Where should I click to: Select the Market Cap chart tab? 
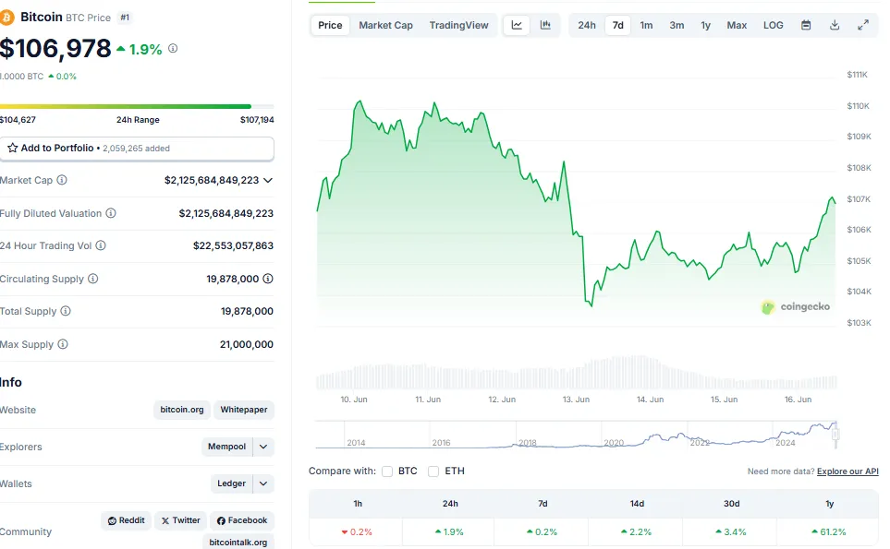386,25
